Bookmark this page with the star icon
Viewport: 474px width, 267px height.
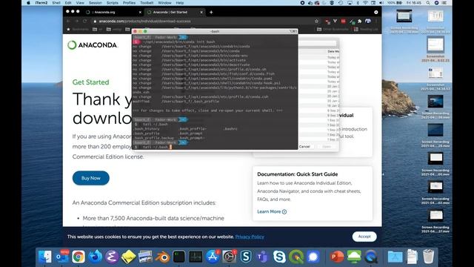tap(316, 22)
